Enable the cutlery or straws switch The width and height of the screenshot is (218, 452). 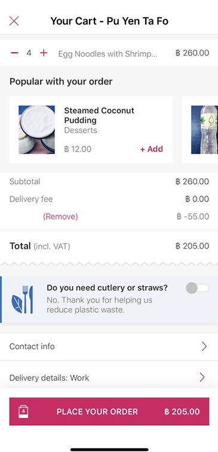(x=198, y=288)
